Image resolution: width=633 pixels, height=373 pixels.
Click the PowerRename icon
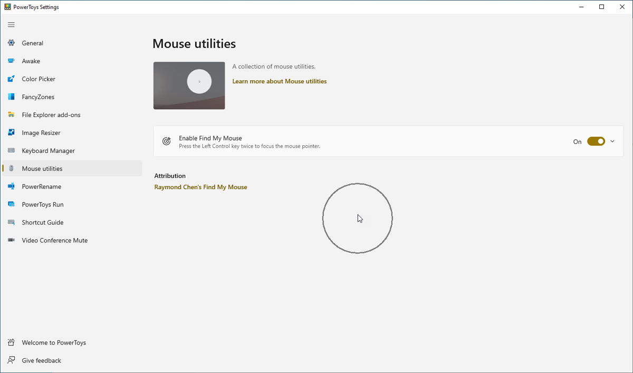[11, 186]
